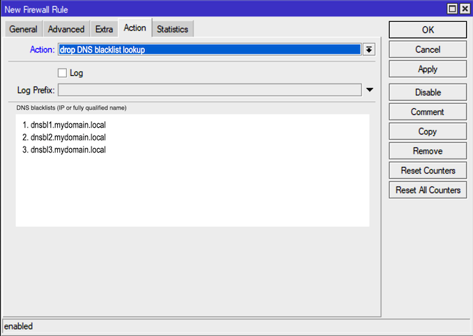Switch to the General tab

pos(23,29)
